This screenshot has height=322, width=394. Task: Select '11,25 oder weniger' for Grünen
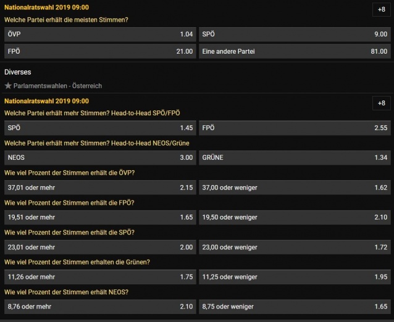coord(295,277)
